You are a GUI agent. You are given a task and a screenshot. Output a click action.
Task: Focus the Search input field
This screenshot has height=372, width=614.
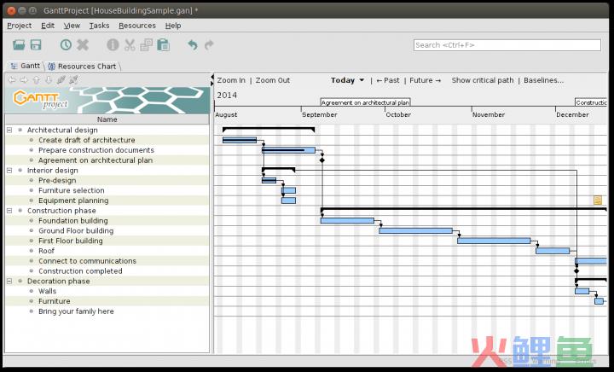click(x=507, y=45)
